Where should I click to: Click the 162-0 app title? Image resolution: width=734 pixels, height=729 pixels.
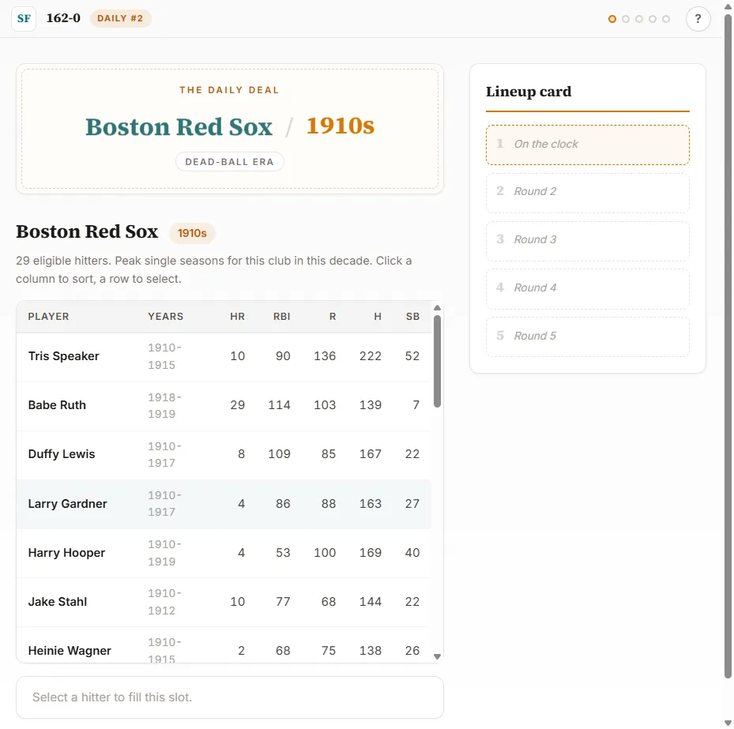coord(63,18)
